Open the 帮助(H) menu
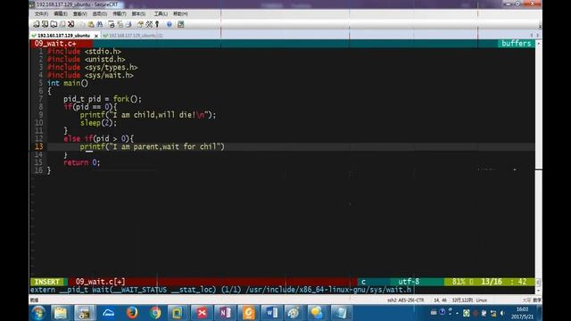571x321 pixels. point(180,14)
